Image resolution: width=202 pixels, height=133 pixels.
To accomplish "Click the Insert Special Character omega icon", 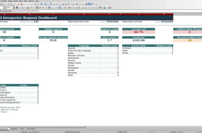I will click(72, 4).
